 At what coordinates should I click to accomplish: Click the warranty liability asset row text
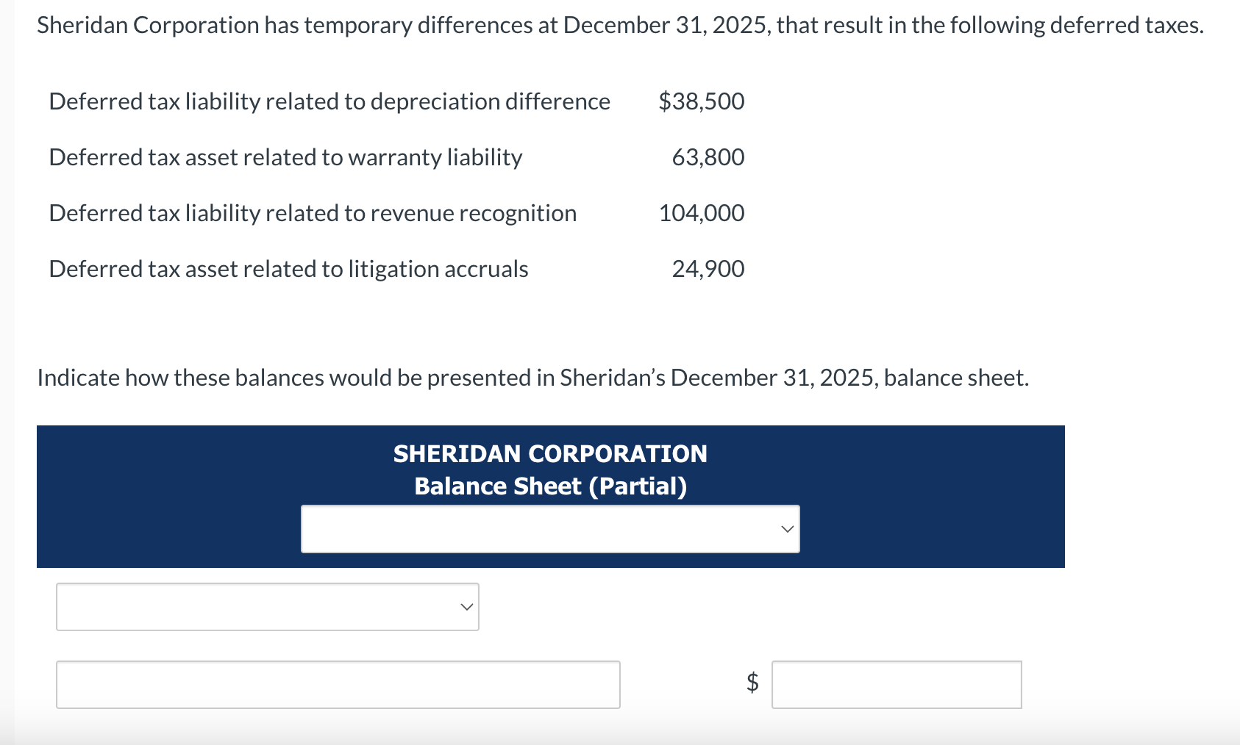(285, 156)
